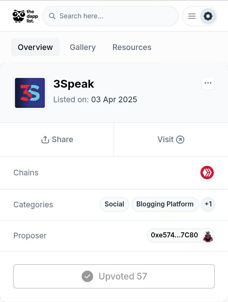Click the Hive chain icon

tap(207, 173)
